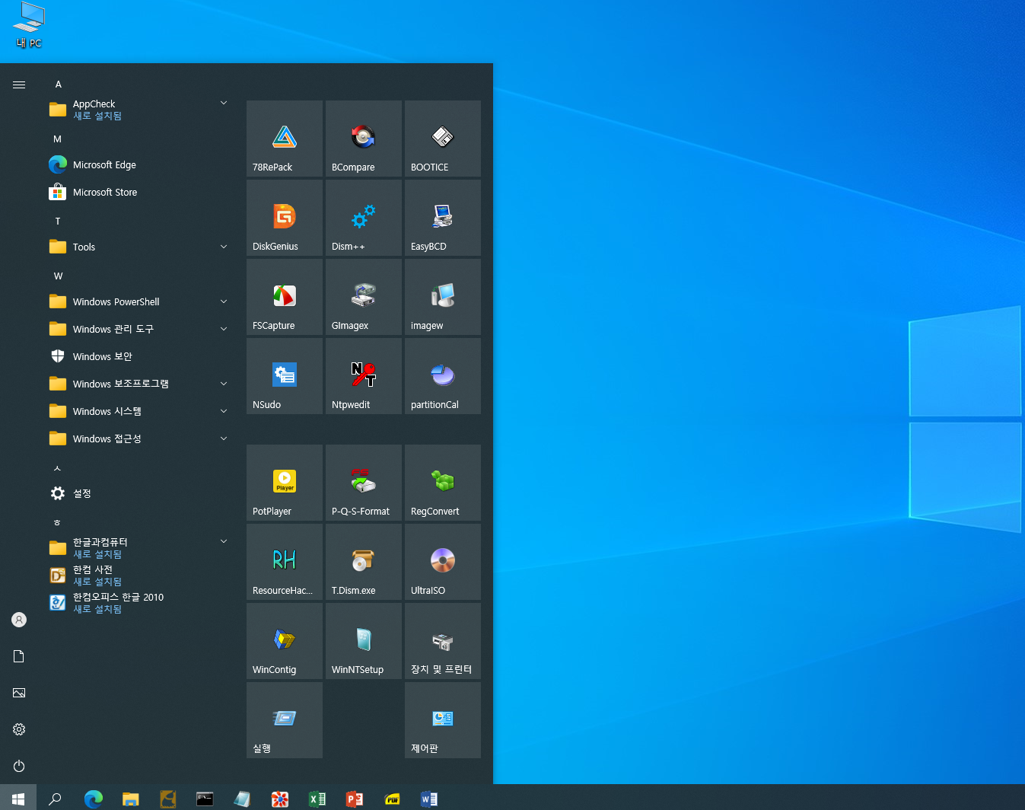
Task: Open taskbar search magnifier
Action: point(55,799)
